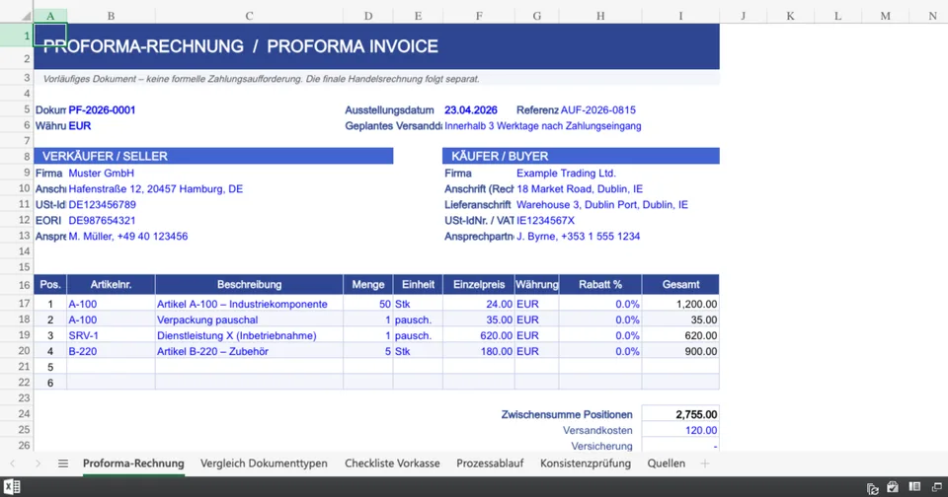Open the Quellen sheet tab
948x497 pixels.
pyautogui.click(x=666, y=463)
